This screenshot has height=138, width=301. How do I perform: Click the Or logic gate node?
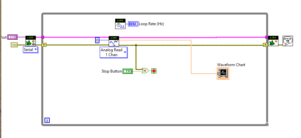point(145,71)
